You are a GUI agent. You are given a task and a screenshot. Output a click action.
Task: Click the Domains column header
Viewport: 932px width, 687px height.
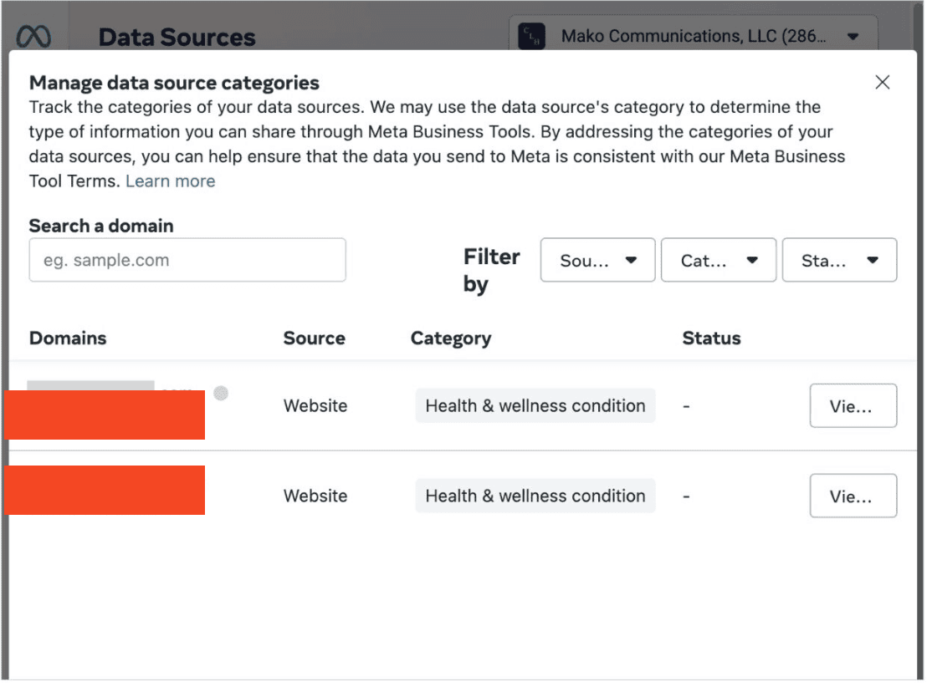click(x=68, y=338)
